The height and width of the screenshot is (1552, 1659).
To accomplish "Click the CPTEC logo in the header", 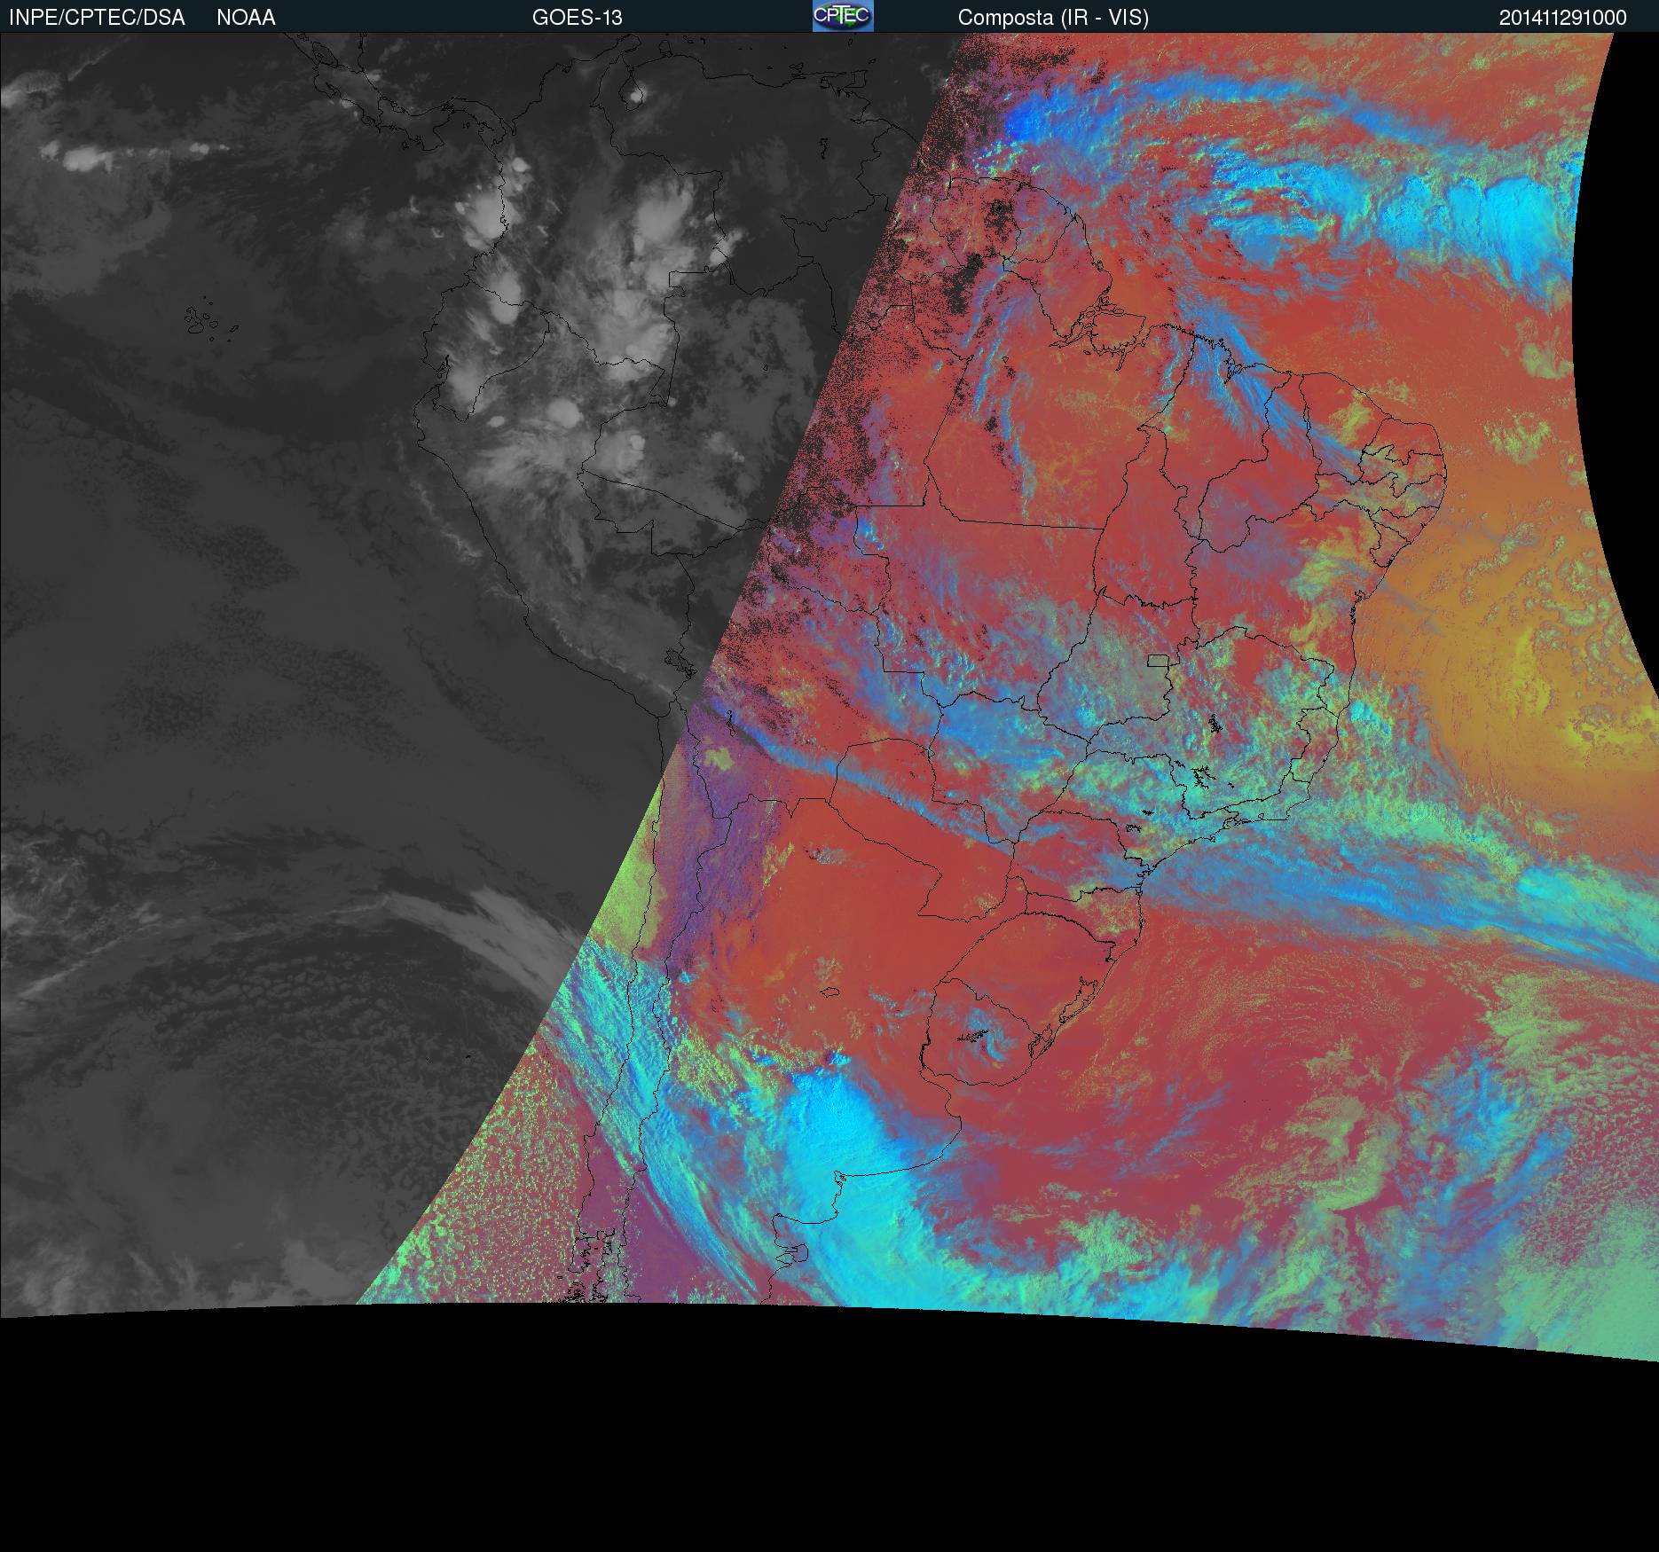I will 843,16.
